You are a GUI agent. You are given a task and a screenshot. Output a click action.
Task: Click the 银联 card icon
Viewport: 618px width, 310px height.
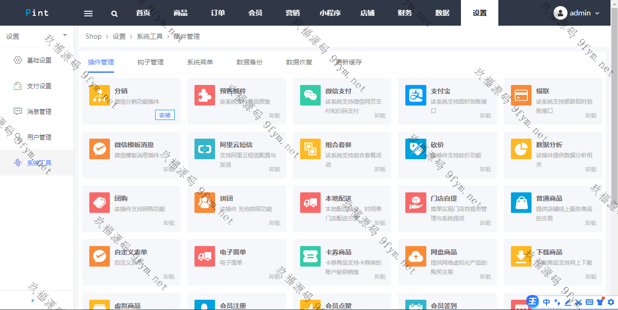521,95
